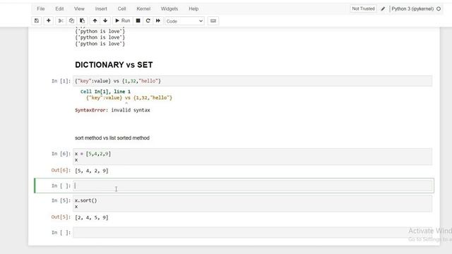
Task: Cut selected cells with the scissors icon
Action: click(x=61, y=20)
